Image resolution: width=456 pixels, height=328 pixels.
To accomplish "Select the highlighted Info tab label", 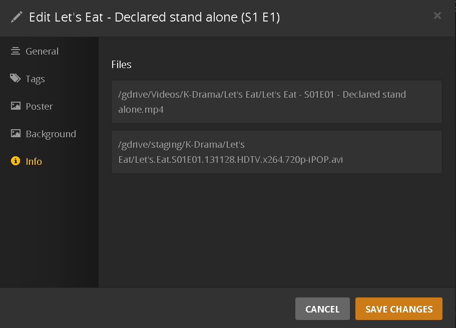I will (x=34, y=161).
